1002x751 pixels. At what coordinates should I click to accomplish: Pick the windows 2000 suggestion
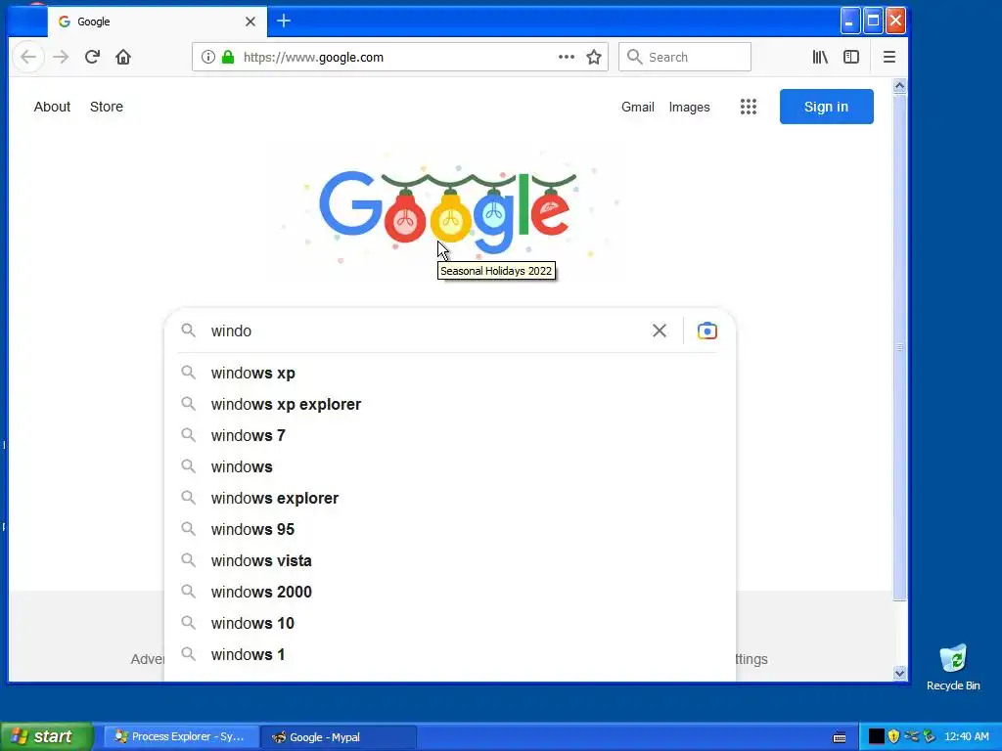[449, 592]
